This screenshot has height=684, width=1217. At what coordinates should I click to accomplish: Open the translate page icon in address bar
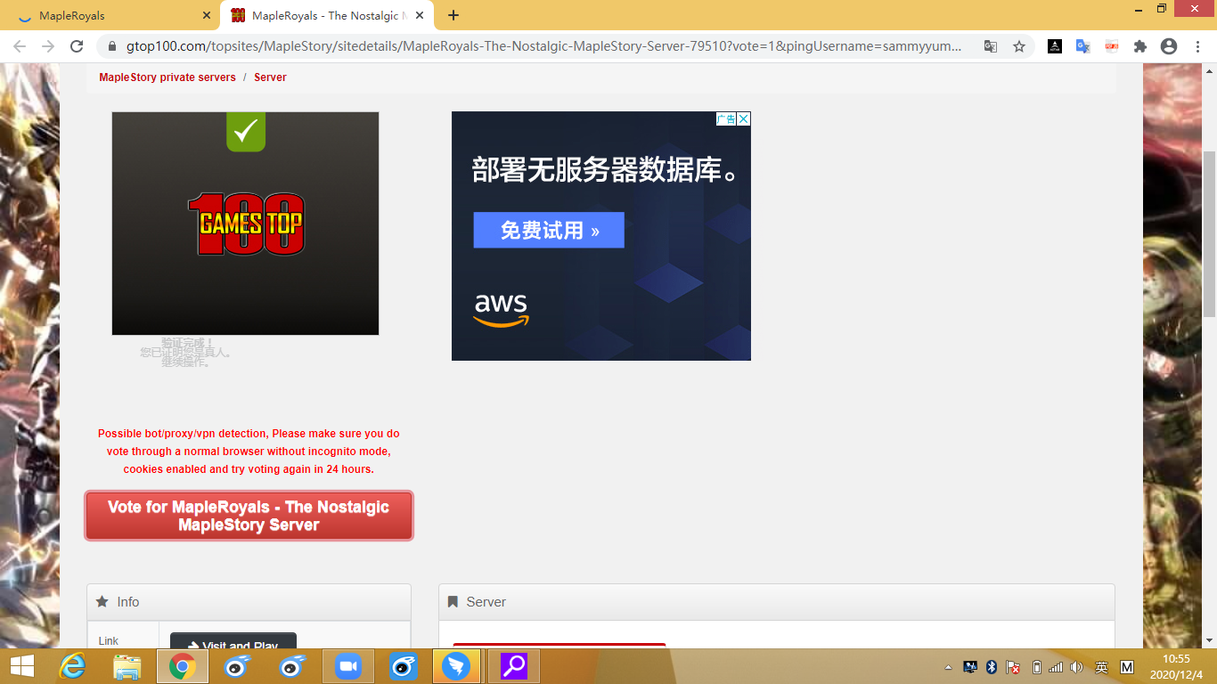click(x=990, y=46)
